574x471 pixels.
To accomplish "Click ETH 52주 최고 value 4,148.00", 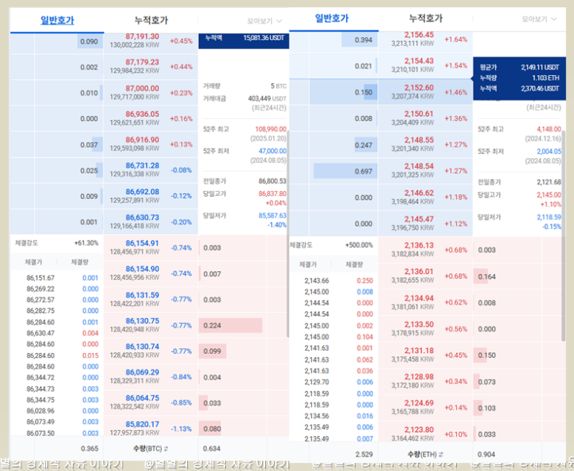I will pos(549,129).
